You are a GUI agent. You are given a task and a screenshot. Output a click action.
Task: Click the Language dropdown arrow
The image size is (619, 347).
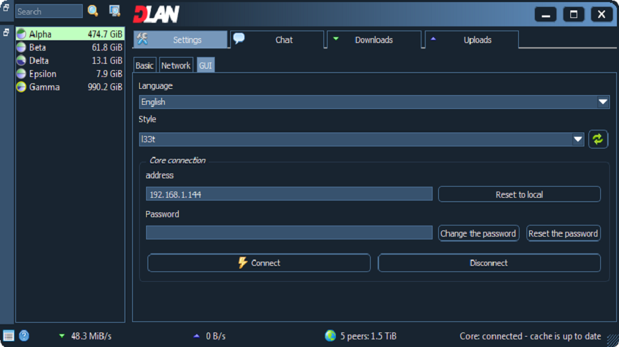[603, 102]
